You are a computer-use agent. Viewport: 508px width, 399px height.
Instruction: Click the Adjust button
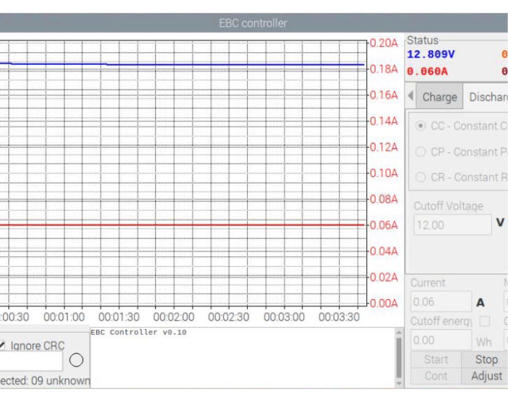click(x=486, y=376)
